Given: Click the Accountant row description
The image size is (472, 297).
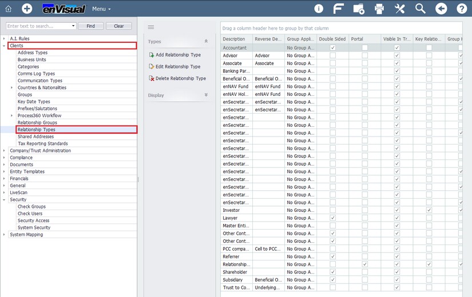Looking at the screenshot, I should click(236, 48).
